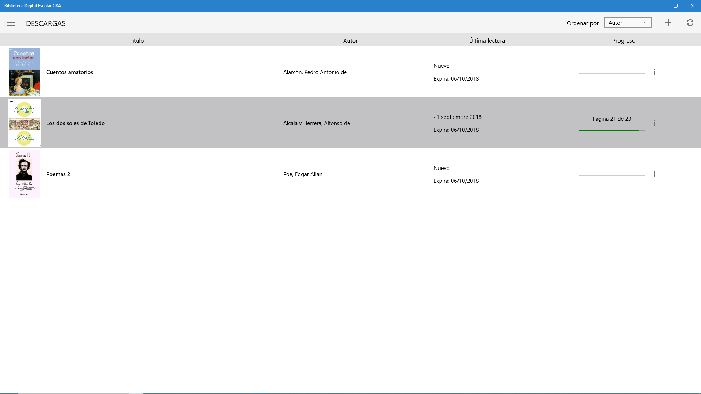This screenshot has height=394, width=701.
Task: Click the Poemas 2 title text
Action: tap(58, 174)
